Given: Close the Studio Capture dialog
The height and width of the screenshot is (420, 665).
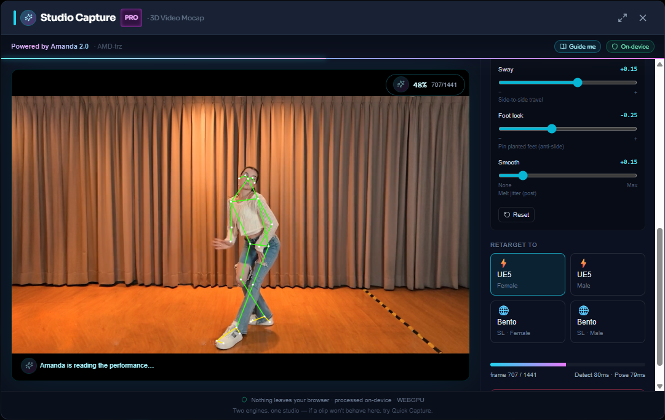Looking at the screenshot, I should pos(642,18).
